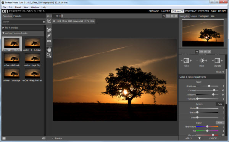Select the Retouch Brush tool
The image size is (229, 142).
(49, 35)
